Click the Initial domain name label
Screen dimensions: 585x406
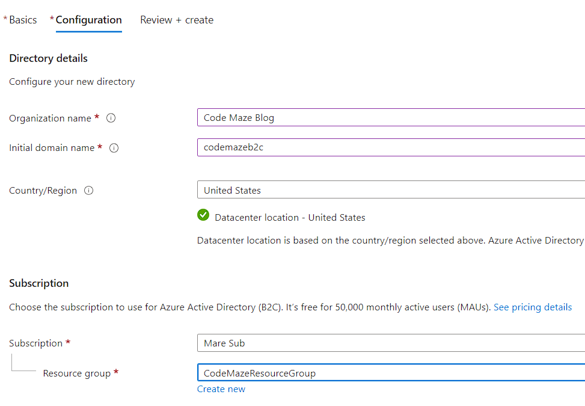coord(52,148)
